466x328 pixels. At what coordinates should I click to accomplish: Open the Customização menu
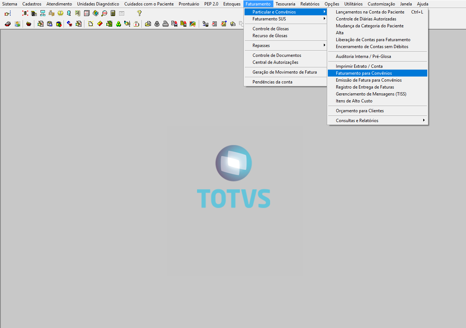click(x=381, y=4)
